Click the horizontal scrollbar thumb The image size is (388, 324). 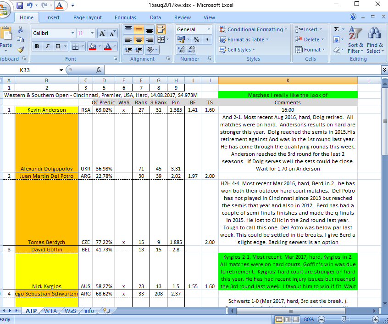(x=291, y=311)
